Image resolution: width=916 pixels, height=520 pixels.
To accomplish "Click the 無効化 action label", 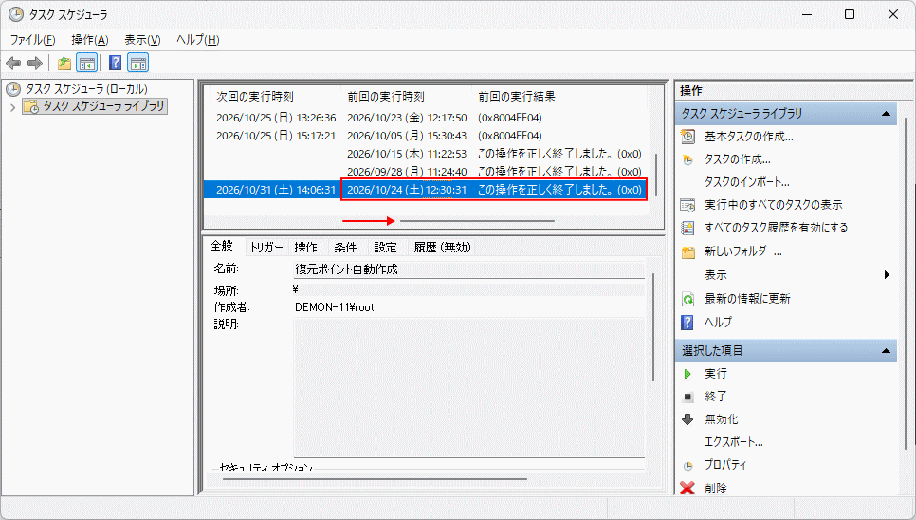I will click(722, 419).
